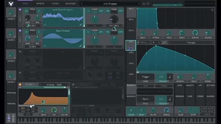Edit the Macro 4 pencil icon
221x124 pixels.
pos(15,79)
